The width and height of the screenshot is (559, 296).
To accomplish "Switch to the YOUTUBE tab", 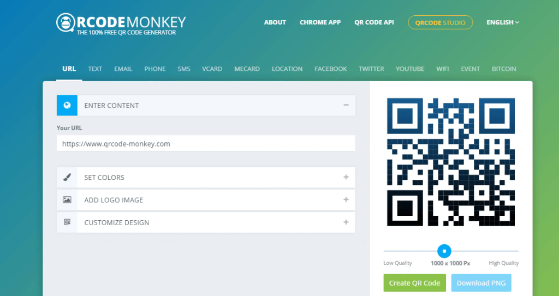I will [x=410, y=69].
